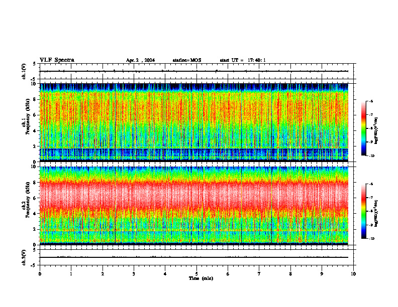
Task: Click the "-6" label on ch.1 color scale
Action: (371, 101)
